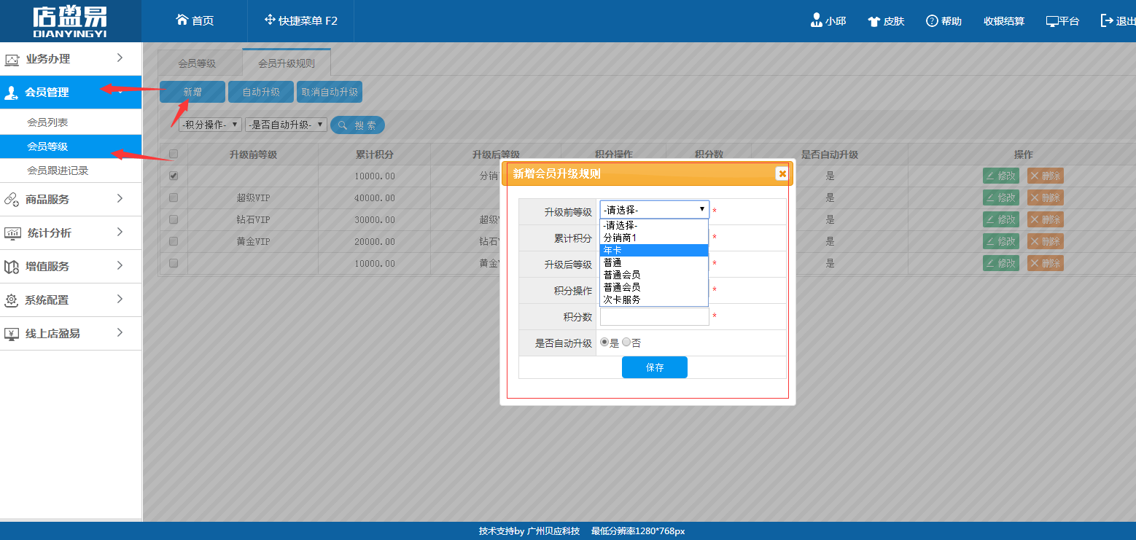Image resolution: width=1136 pixels, height=540 pixels.
Task: Click 删除 in the first table row
Action: point(1046,176)
